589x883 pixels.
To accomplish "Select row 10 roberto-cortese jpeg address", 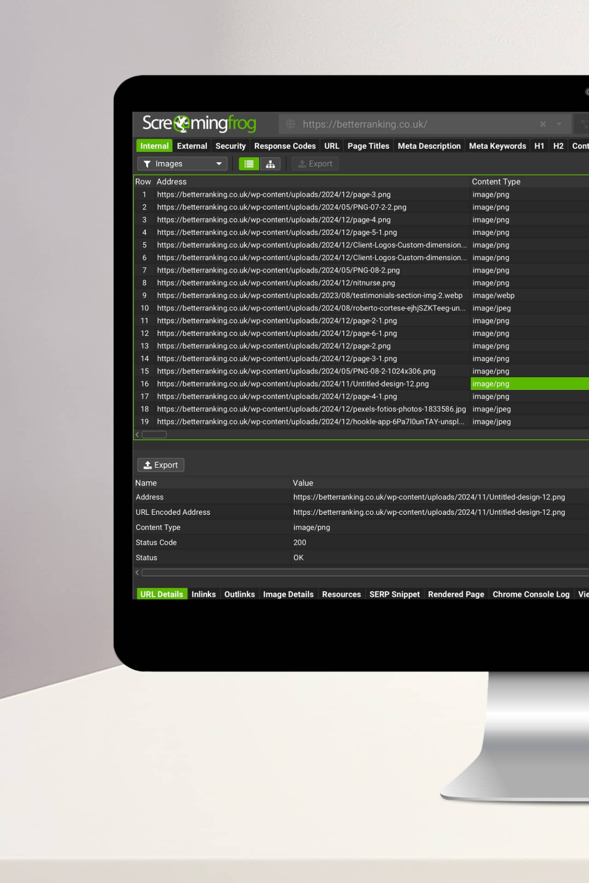I will [x=312, y=308].
